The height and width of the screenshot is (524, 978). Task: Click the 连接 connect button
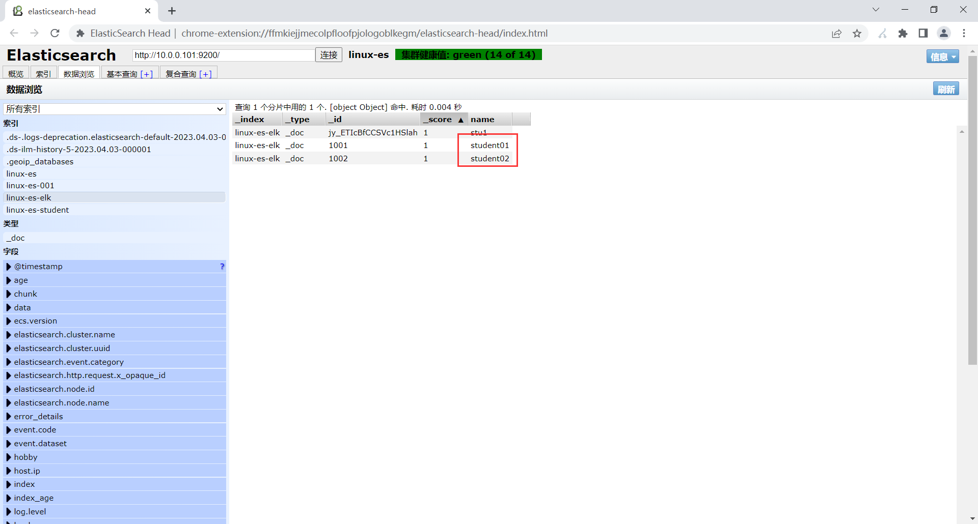(x=329, y=55)
